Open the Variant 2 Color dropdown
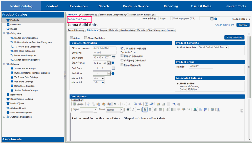The width and height of the screenshot is (252, 143). tap(99, 82)
